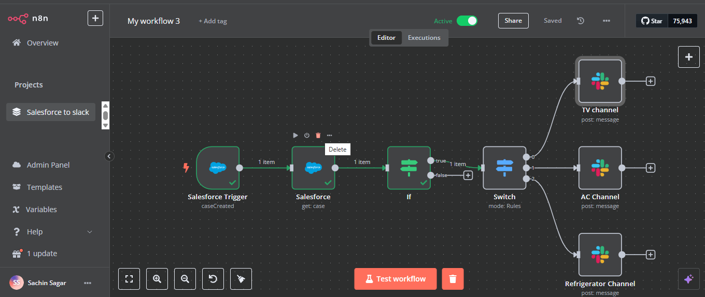
Task: Toggle the workflow Active switch
Action: coord(467,21)
